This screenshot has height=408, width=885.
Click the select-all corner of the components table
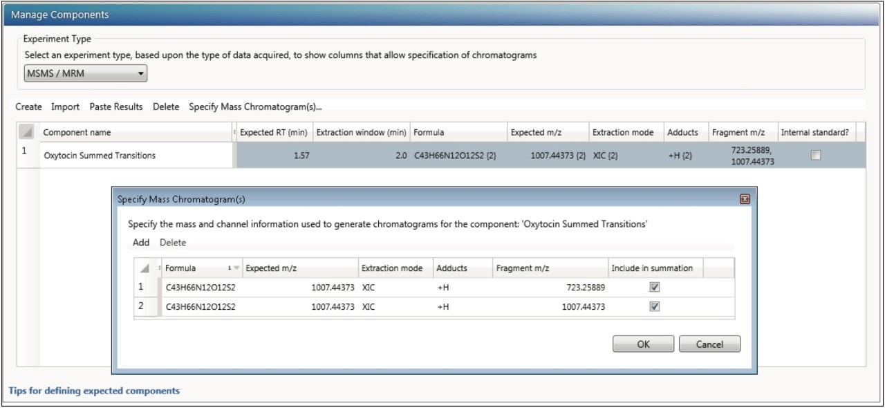point(27,132)
